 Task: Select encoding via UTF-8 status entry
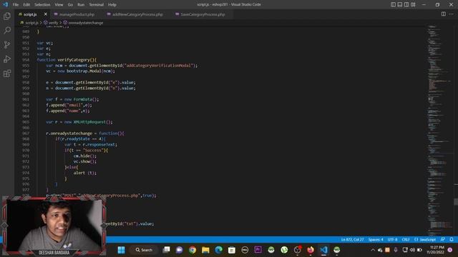coord(392,240)
